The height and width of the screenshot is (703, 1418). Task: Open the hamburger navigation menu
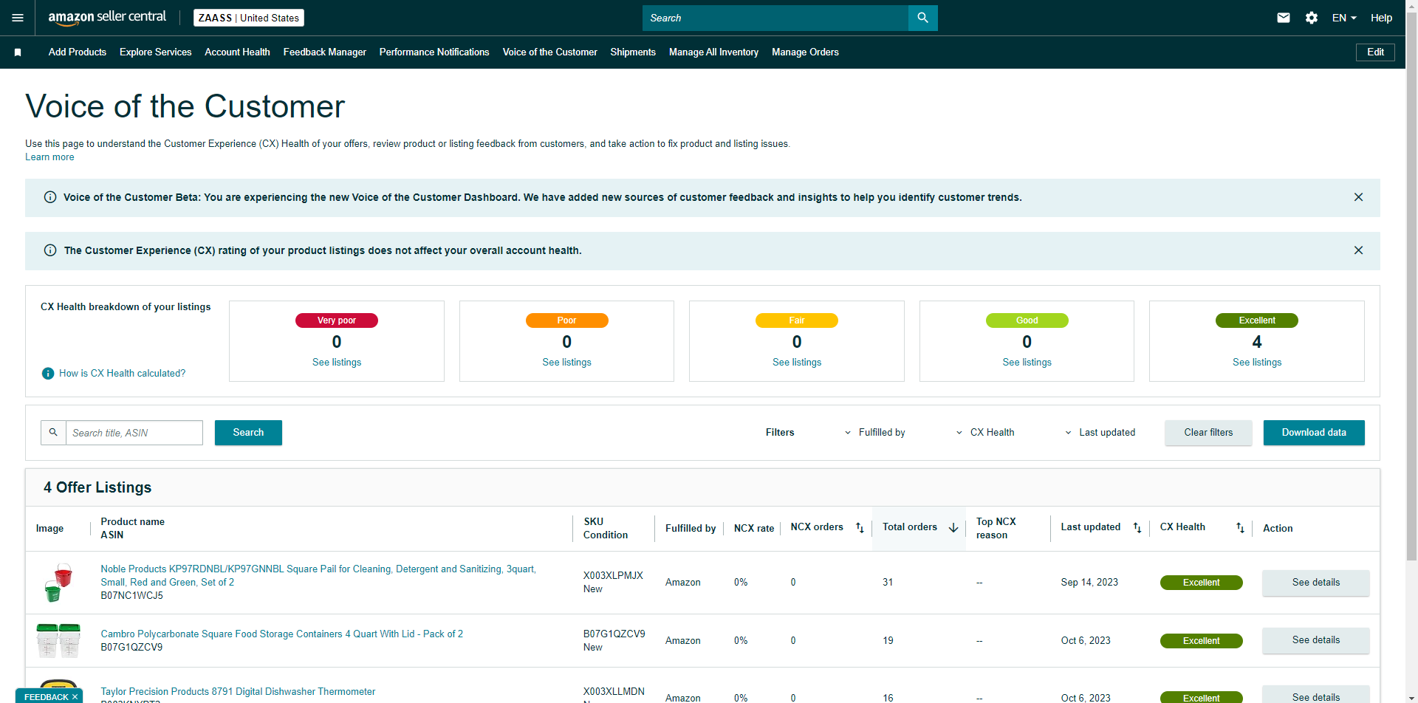coord(18,18)
